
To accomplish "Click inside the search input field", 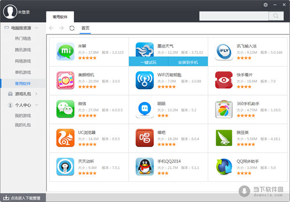I will coord(234,16).
